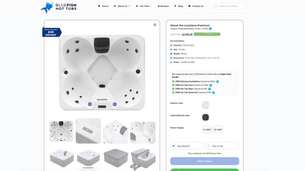
Task: Click the help icon beside estimated delivery
Action: point(210,29)
